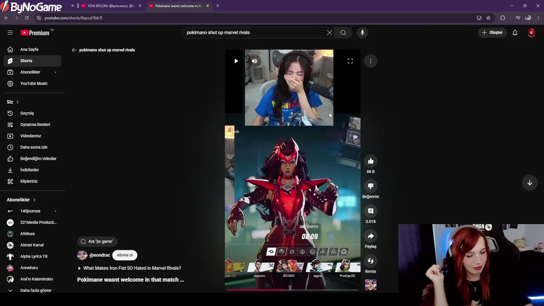Enter fullscreen for the Short

tap(350, 61)
